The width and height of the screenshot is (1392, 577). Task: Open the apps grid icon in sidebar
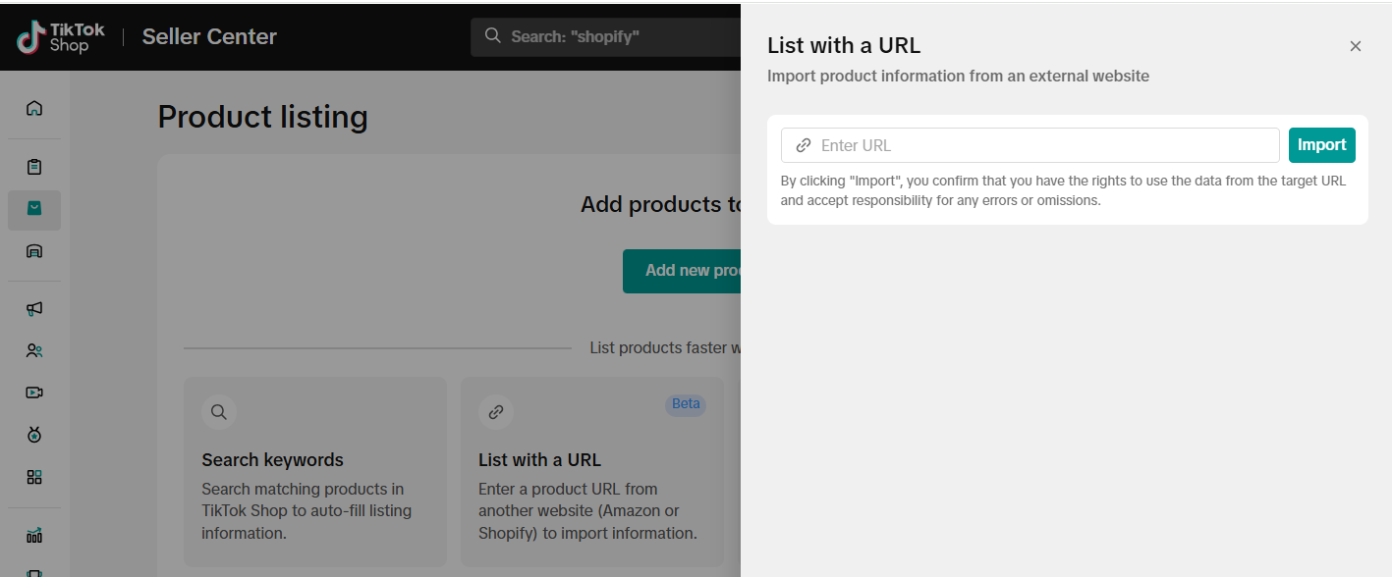[34, 477]
